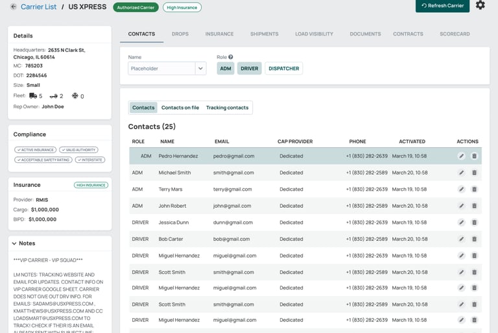Delete Michael Smith using the trash icon
The width and height of the screenshot is (498, 333).
474,173
